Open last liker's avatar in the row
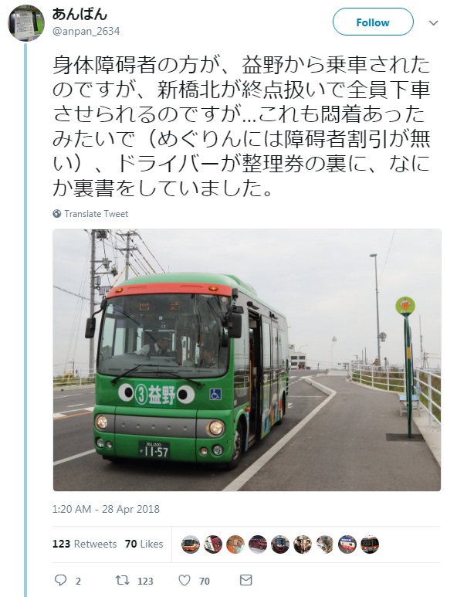457x597 pixels. (370, 544)
